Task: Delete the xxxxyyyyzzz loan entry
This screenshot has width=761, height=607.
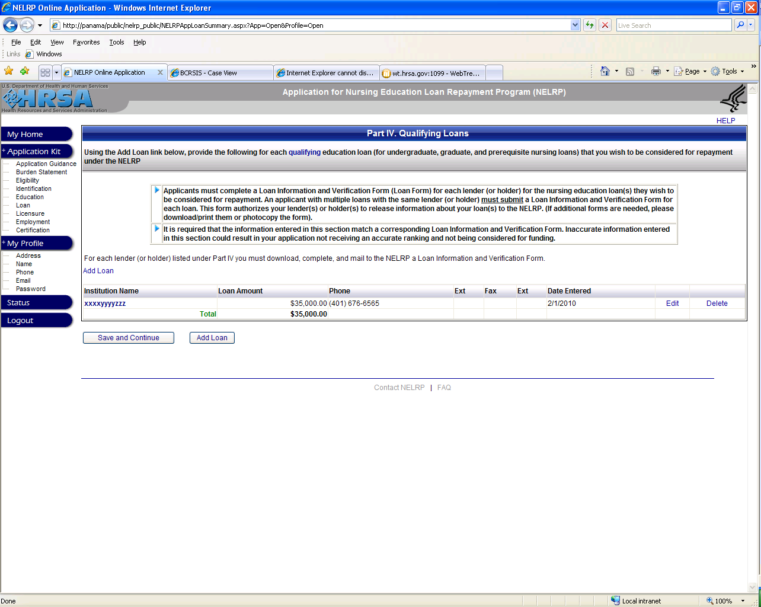Action: point(717,303)
